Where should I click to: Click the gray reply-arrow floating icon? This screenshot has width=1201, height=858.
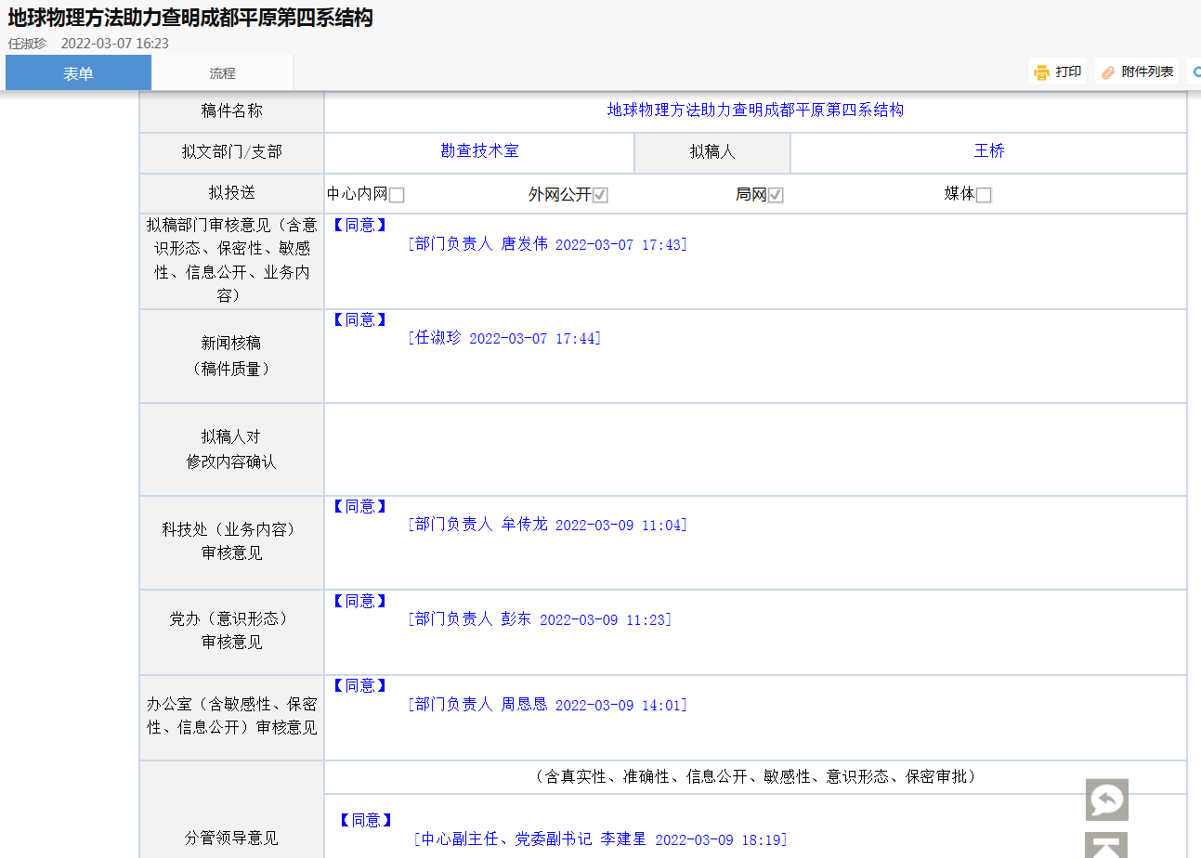(1107, 799)
